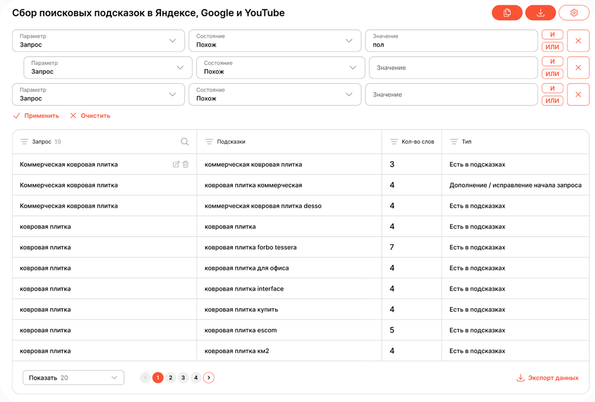Open external link icon in first table row
This screenshot has height=402, width=595.
point(176,164)
